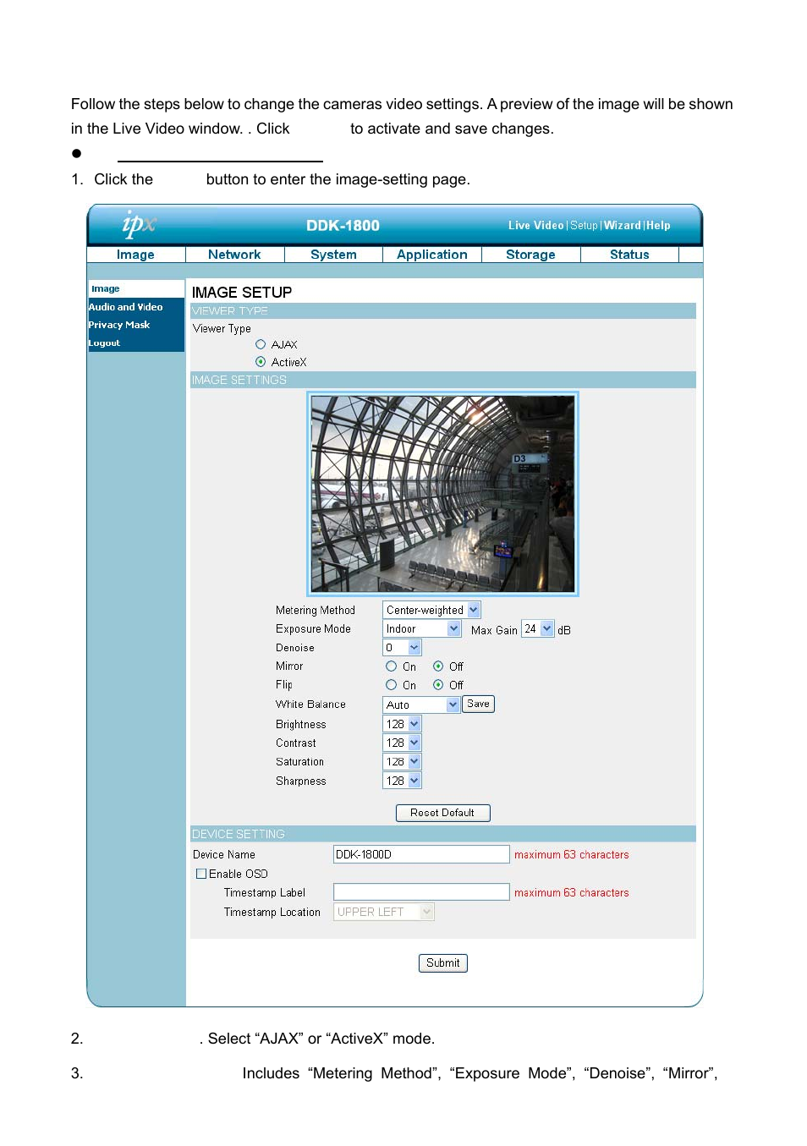Turn Flip On
This screenshot has height=1146, width=807.
pyautogui.click(x=391, y=685)
